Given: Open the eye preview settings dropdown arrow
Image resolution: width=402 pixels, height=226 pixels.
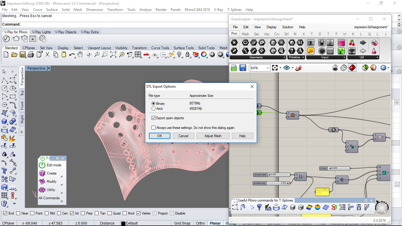Looking at the screenshot, I should tap(293, 68).
